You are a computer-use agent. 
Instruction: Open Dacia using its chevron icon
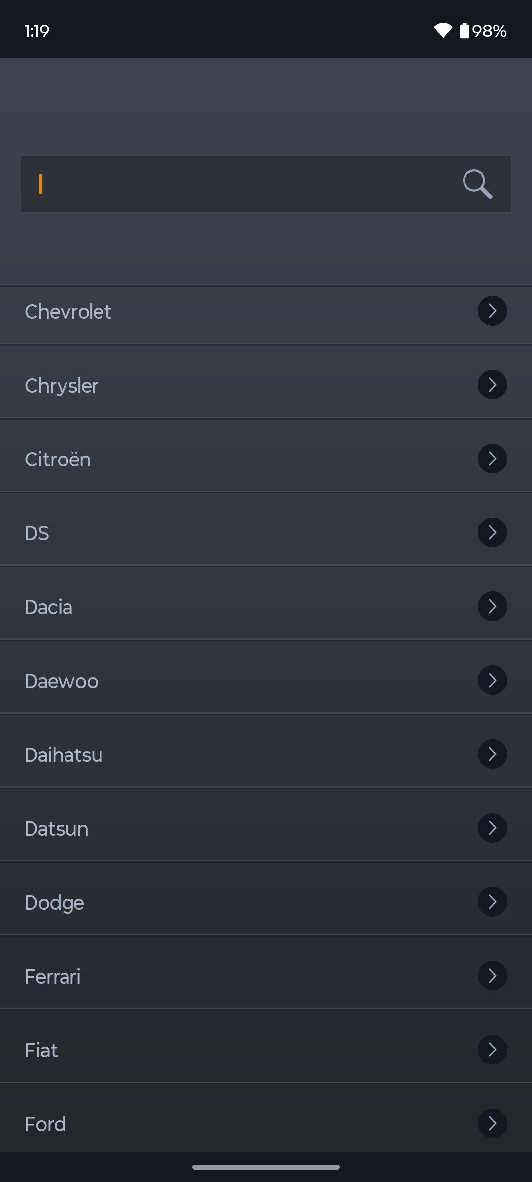point(492,606)
